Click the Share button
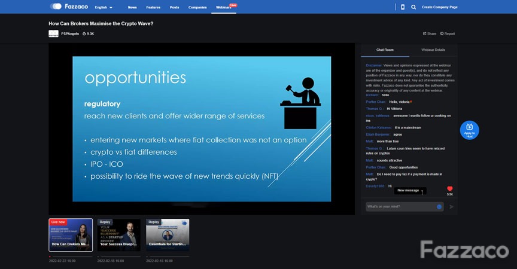This screenshot has height=269, width=517. click(430, 33)
